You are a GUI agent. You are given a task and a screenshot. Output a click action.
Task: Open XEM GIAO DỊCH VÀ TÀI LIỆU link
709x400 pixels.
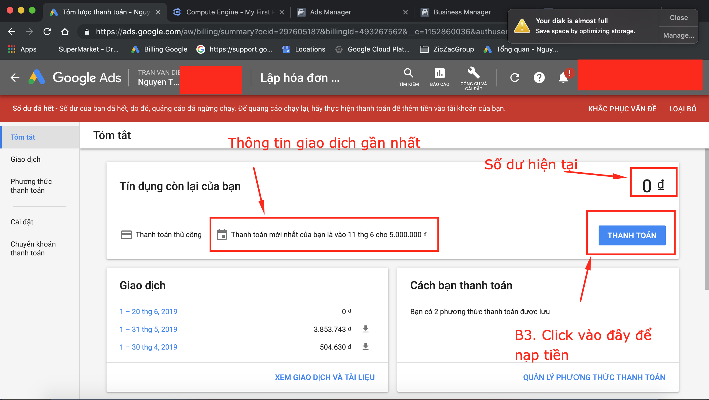click(x=325, y=377)
